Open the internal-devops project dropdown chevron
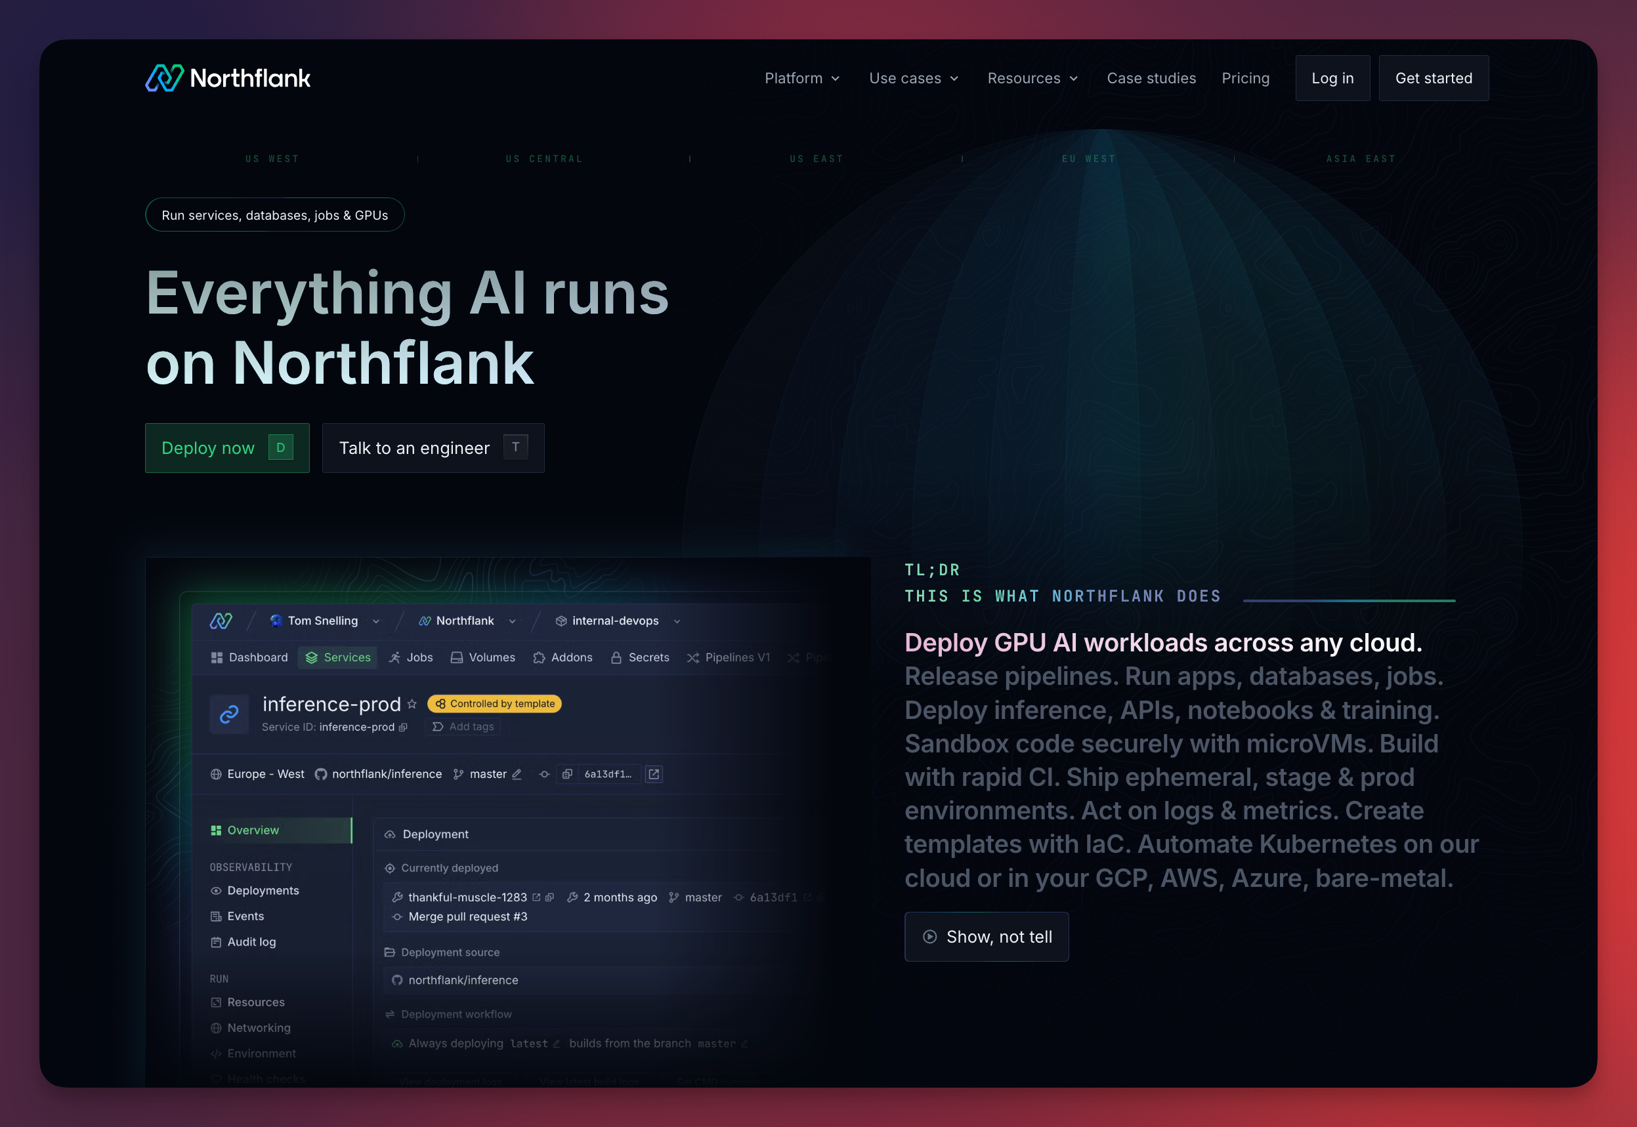Viewport: 1637px width, 1127px height. click(677, 621)
